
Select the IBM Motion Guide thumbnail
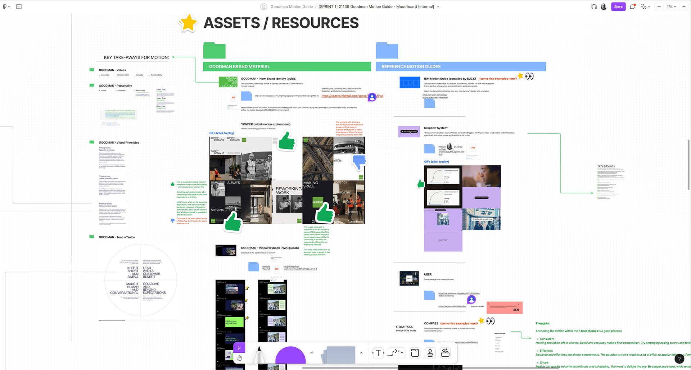(x=410, y=82)
